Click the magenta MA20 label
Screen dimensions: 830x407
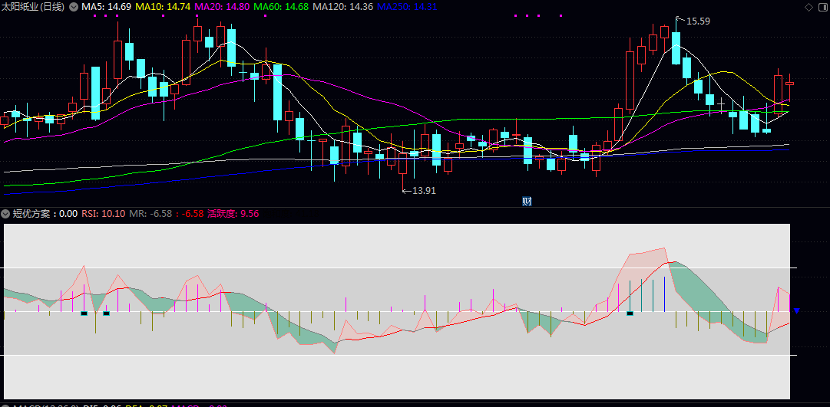pyautogui.click(x=221, y=7)
